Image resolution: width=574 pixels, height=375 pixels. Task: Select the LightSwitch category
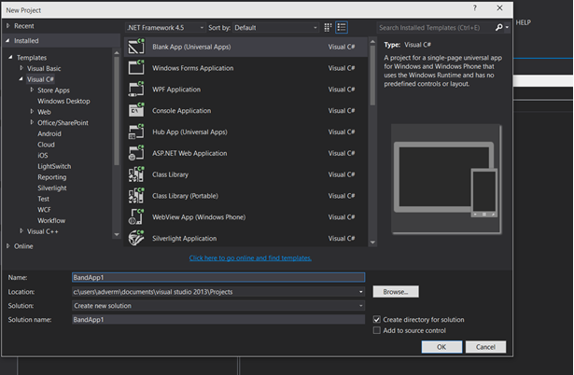(x=54, y=166)
